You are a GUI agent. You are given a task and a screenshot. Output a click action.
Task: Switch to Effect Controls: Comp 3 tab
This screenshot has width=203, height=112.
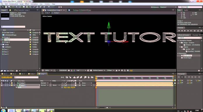(x=22, y=10)
